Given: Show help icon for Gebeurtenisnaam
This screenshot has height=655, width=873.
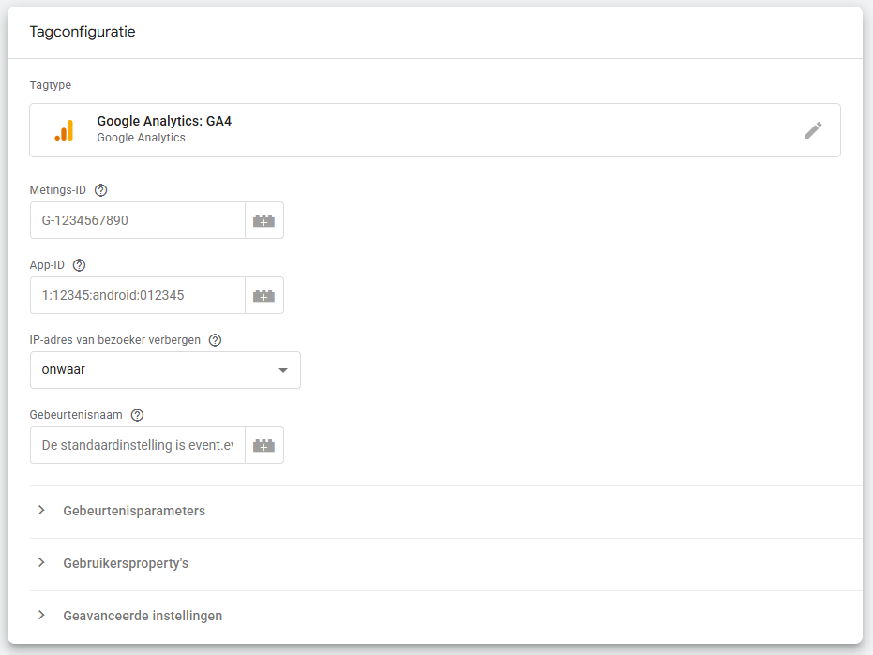Looking at the screenshot, I should [137, 415].
